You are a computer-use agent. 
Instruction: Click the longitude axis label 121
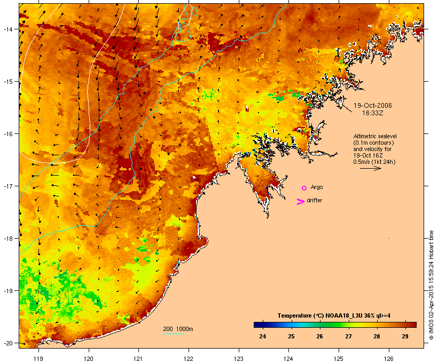pos(138,359)
